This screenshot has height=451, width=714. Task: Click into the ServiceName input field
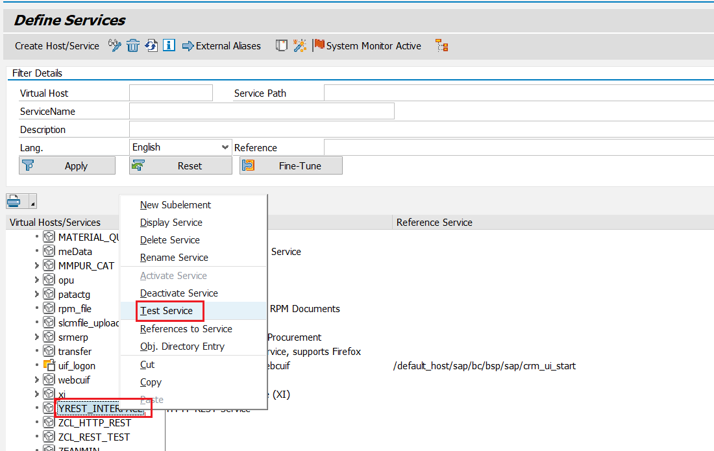[262, 112]
